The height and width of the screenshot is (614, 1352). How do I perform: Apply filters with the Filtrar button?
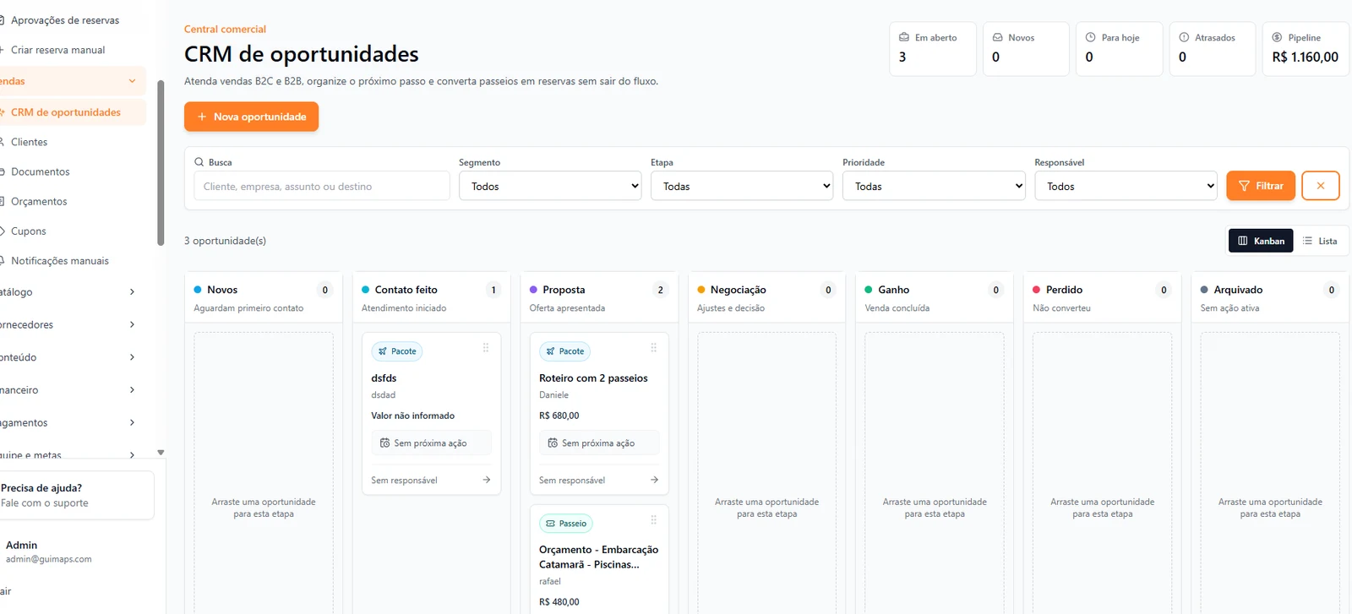[x=1261, y=186]
